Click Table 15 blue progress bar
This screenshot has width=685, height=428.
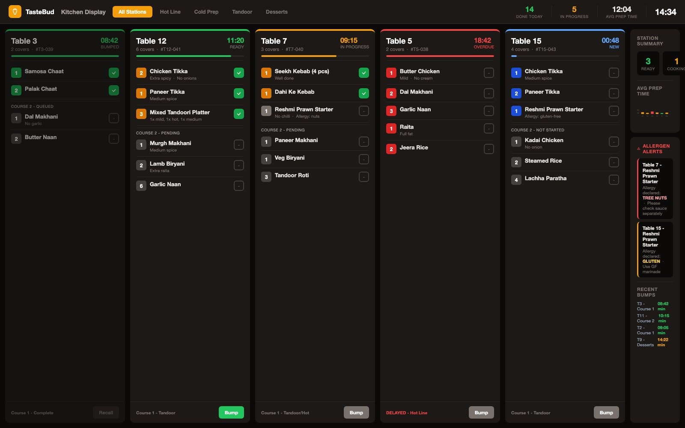(x=565, y=56)
